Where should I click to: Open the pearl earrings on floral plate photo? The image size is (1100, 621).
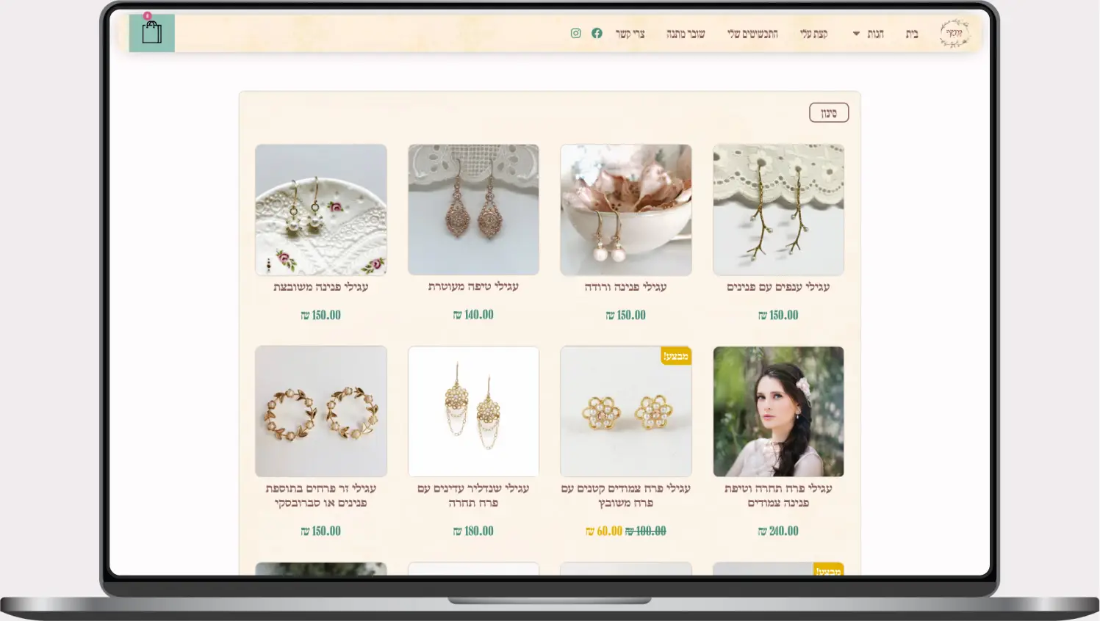click(x=321, y=210)
